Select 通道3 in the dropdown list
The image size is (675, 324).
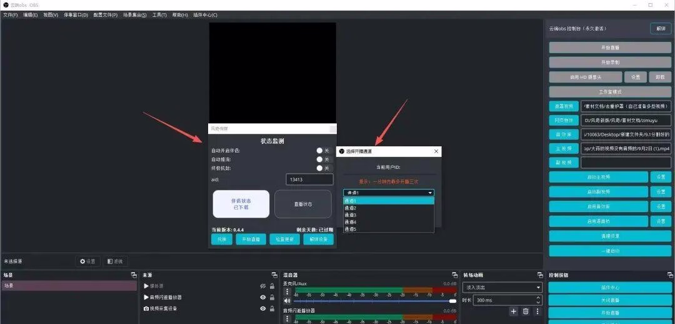tap(389, 215)
